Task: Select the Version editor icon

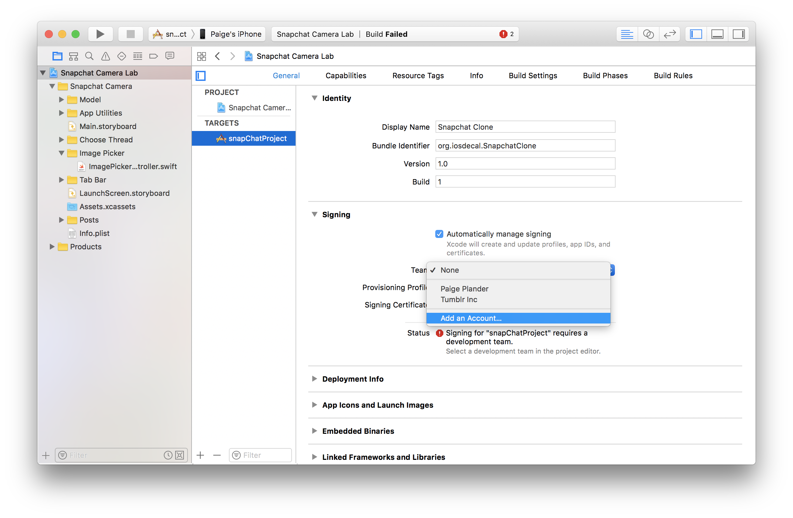Action: pos(670,34)
